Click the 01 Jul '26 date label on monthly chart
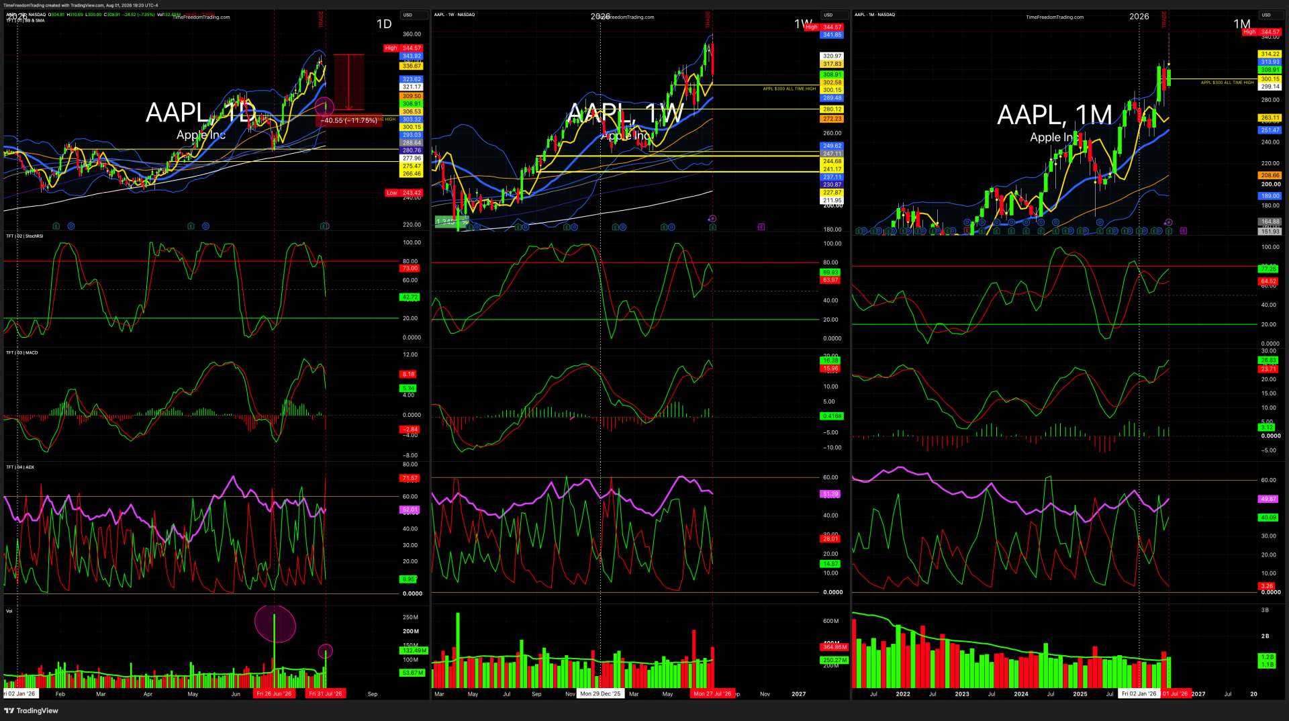 pos(1175,693)
